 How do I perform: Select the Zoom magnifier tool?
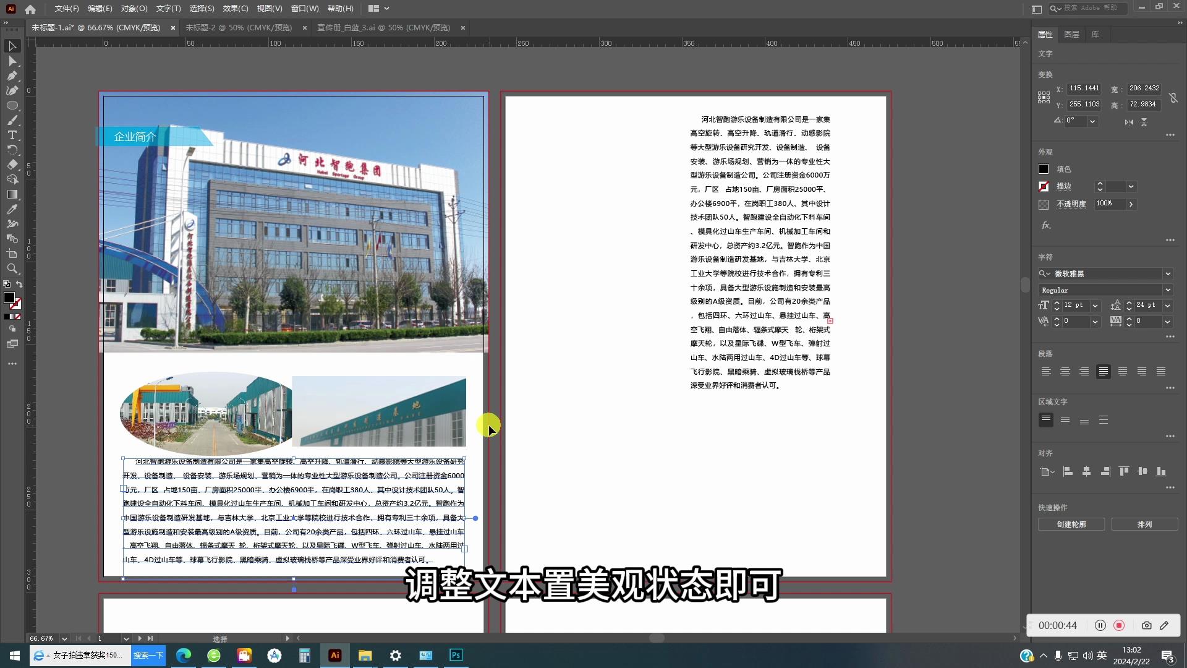click(12, 269)
